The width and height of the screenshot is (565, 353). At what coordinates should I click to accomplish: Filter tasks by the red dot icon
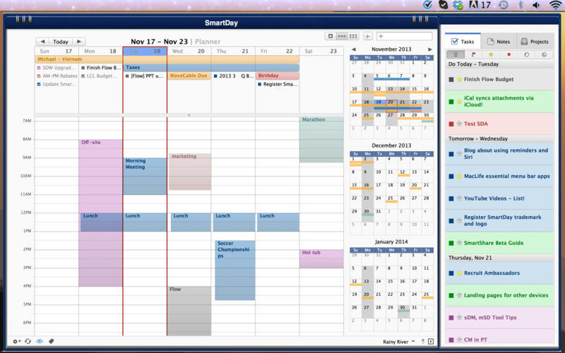509,55
